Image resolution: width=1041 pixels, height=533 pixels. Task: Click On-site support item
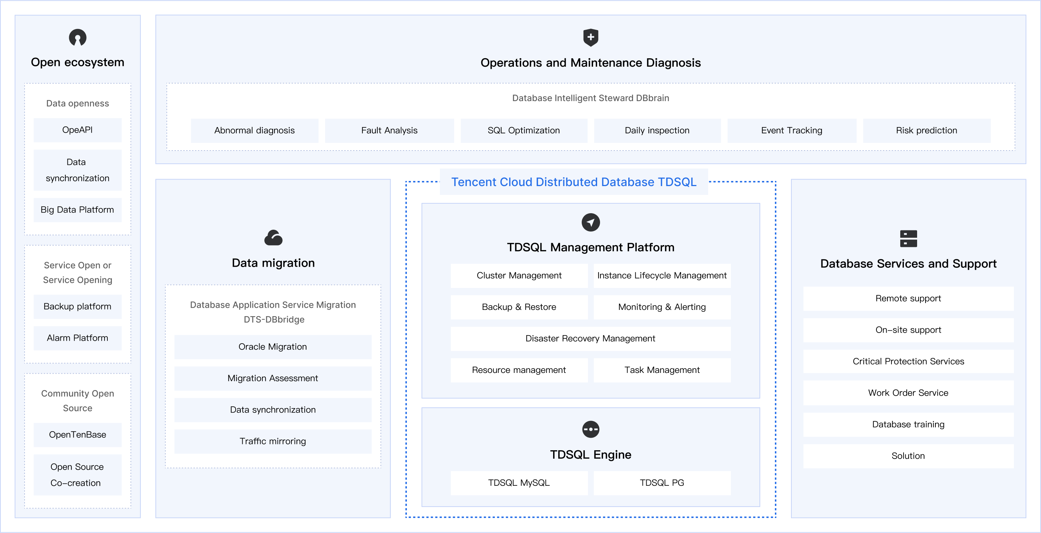tap(908, 330)
